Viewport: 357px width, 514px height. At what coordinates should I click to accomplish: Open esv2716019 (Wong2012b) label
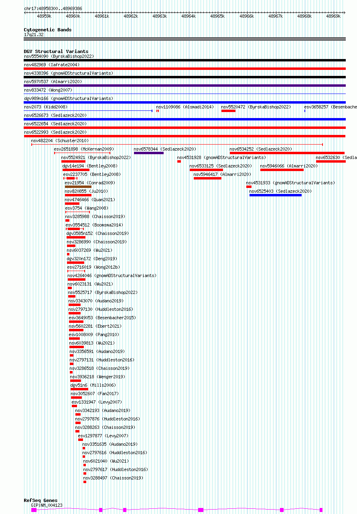point(93,267)
